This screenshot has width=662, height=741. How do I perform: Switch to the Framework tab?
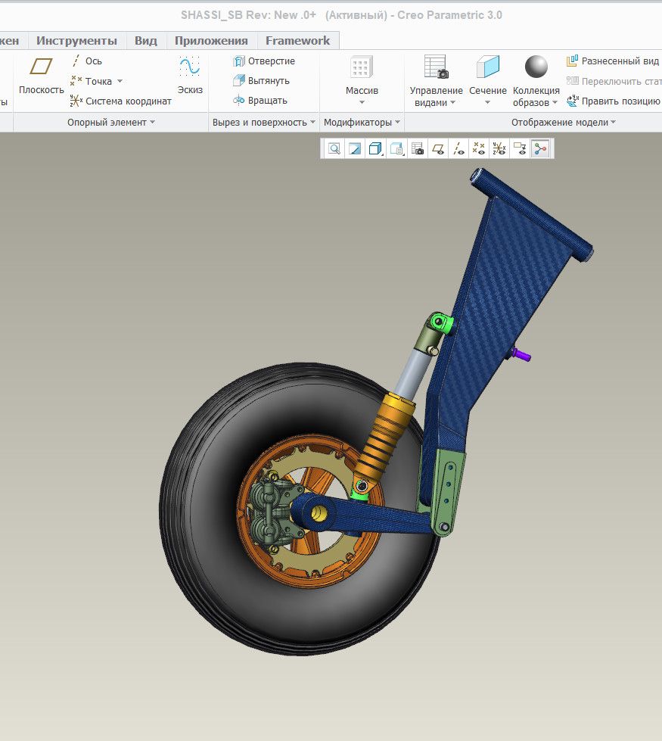tap(297, 41)
